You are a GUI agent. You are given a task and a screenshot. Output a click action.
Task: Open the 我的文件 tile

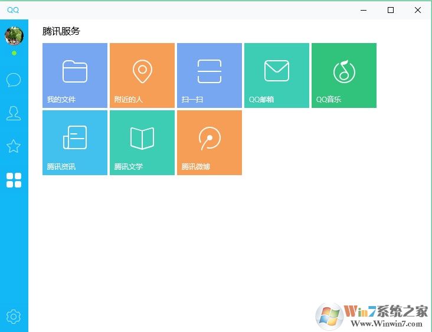click(75, 75)
